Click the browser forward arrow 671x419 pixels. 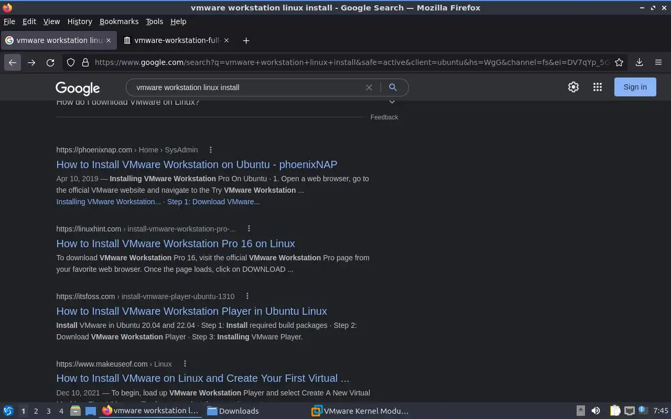[31, 62]
